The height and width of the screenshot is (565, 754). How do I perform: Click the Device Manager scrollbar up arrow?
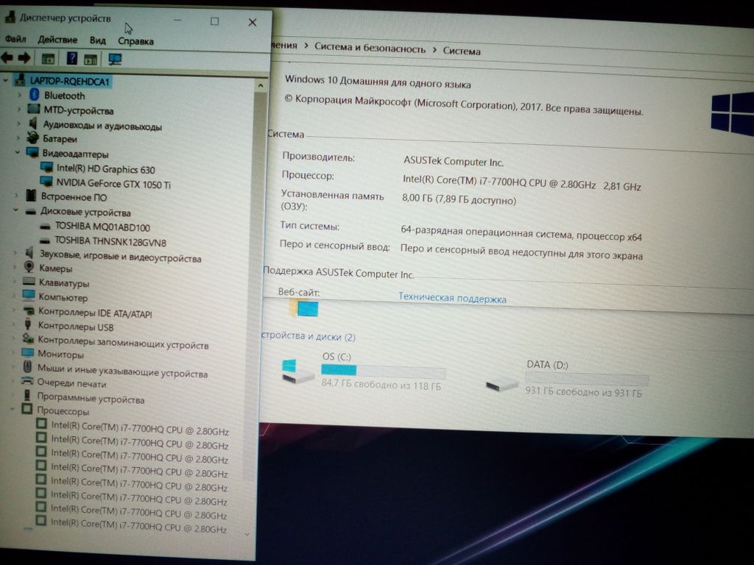point(260,86)
